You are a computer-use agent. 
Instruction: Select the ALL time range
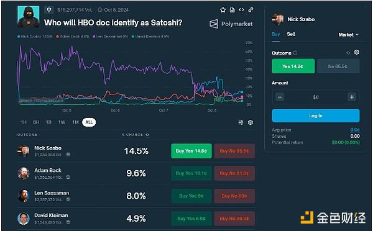coord(89,122)
